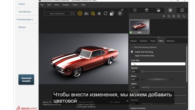Open the Appearances cylinder palette tab

pos(147,10)
